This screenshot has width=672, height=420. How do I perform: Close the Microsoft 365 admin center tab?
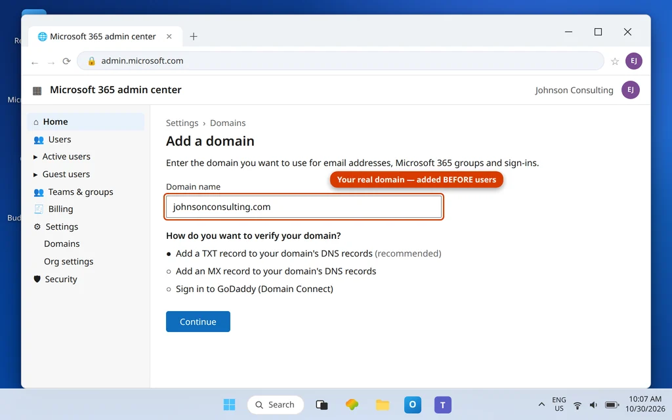pyautogui.click(x=169, y=37)
